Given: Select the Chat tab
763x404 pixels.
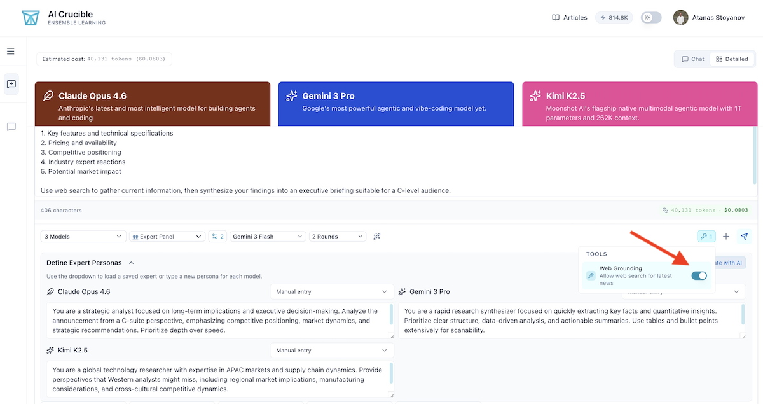Looking at the screenshot, I should [692, 59].
